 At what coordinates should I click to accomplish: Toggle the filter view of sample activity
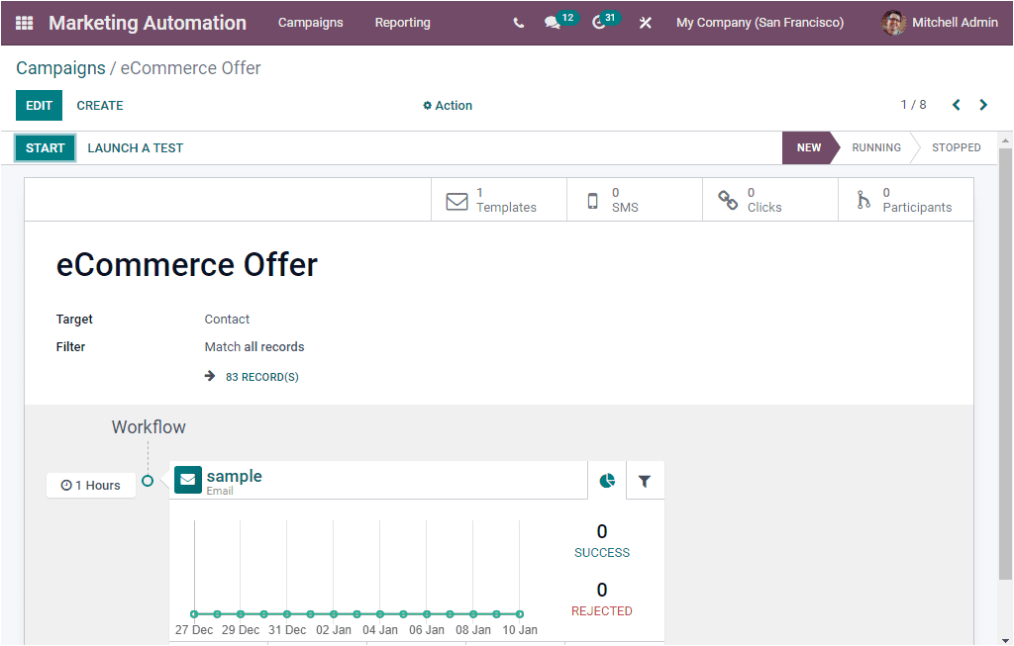645,481
